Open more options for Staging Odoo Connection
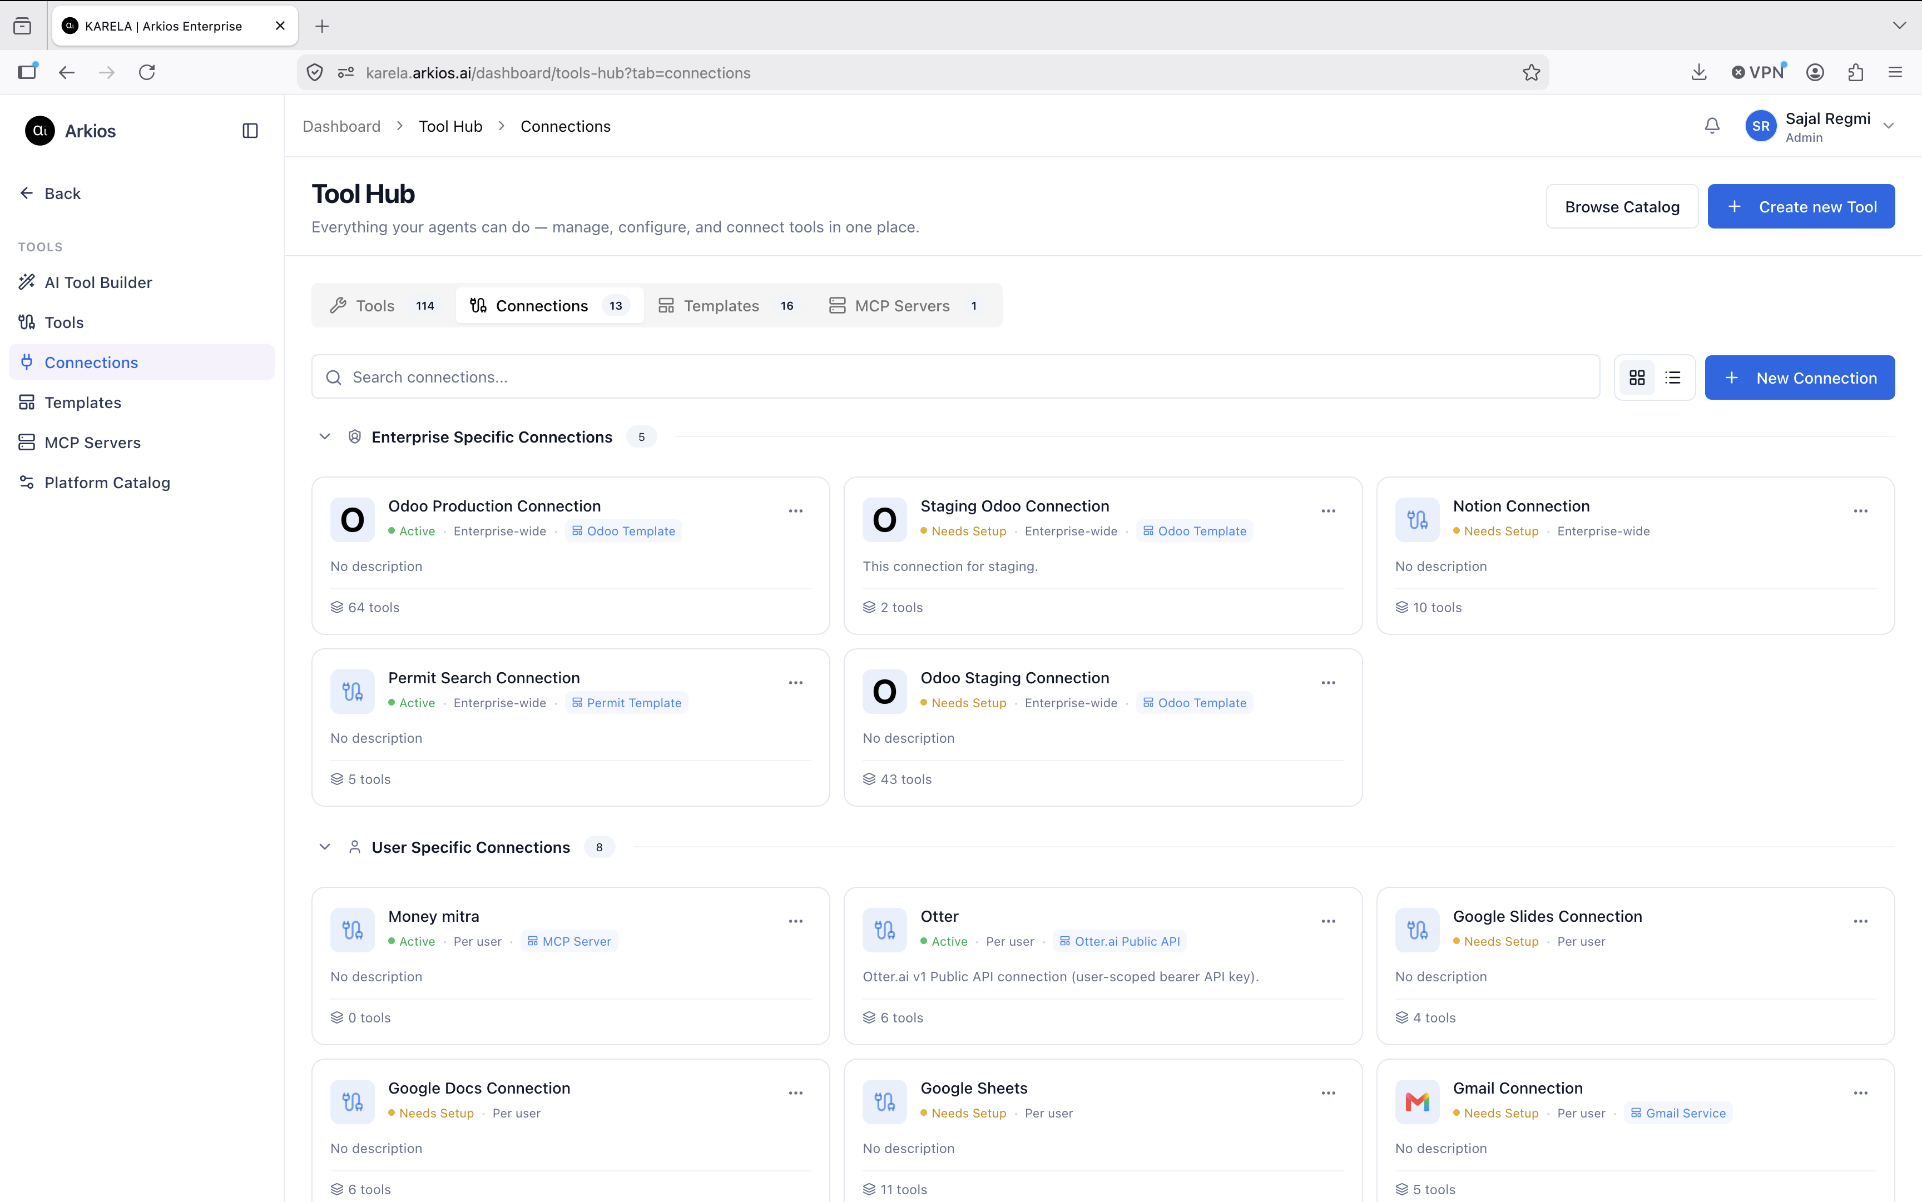 (1328, 511)
